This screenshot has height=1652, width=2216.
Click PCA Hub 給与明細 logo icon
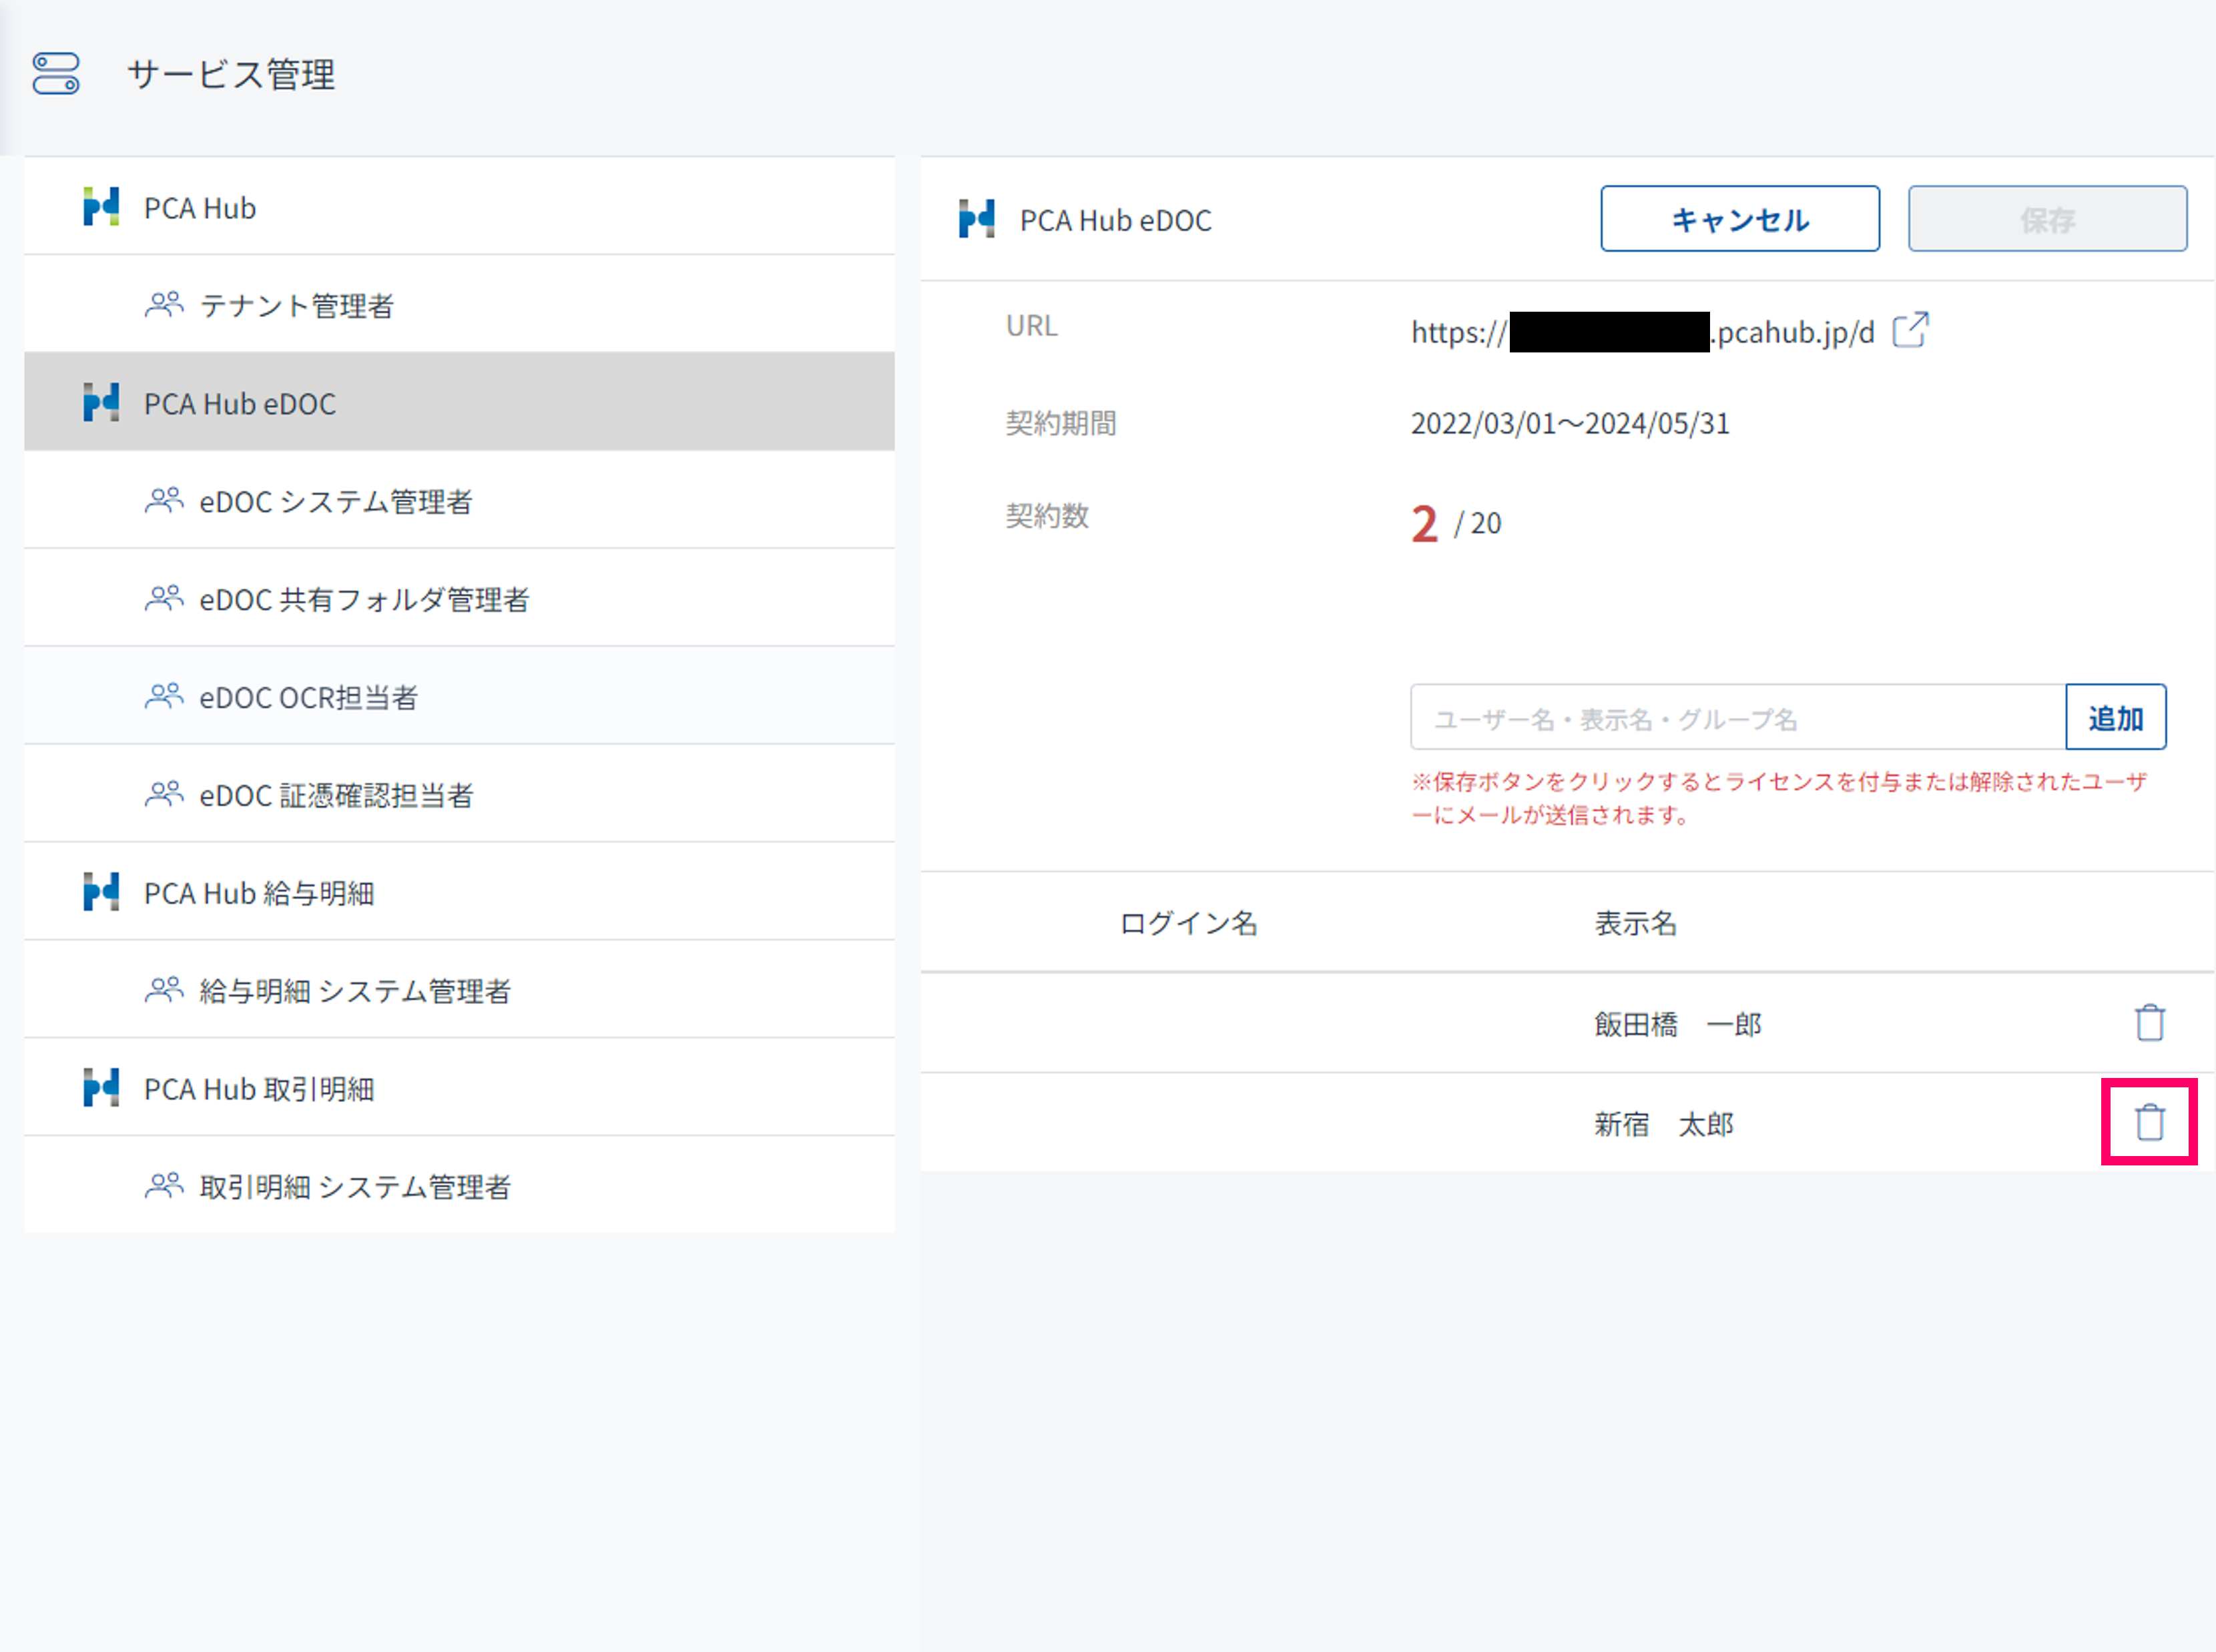tap(101, 892)
